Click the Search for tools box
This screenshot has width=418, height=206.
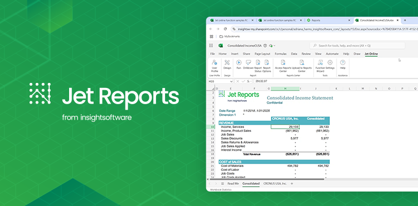coord(357,46)
